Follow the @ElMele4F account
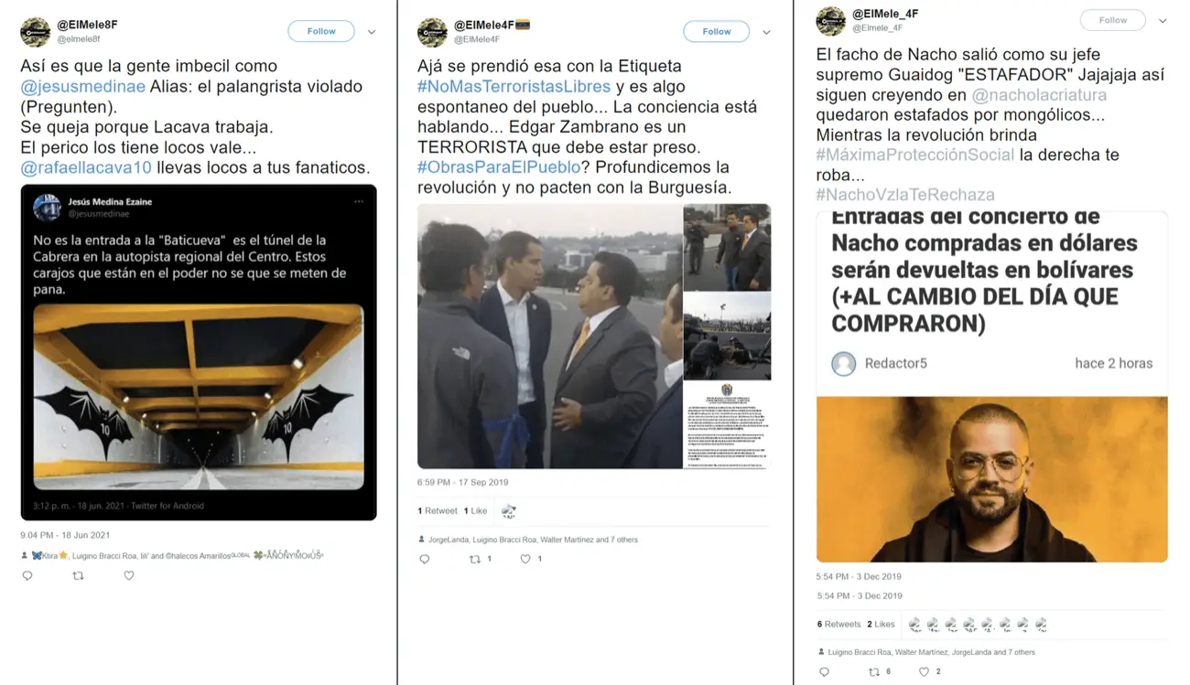The image size is (1190, 685). [x=717, y=31]
